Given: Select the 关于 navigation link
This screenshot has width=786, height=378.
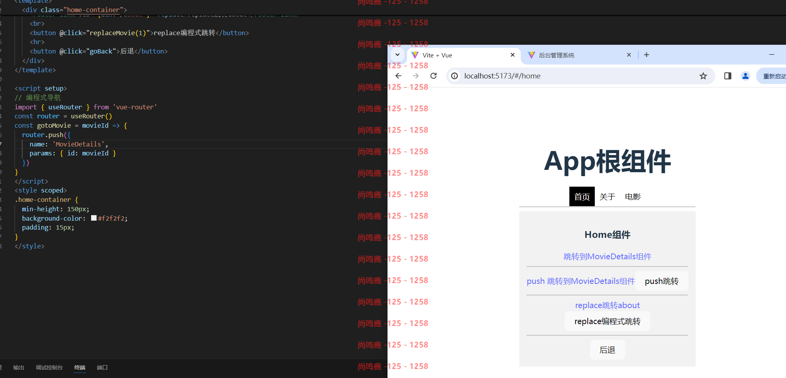Looking at the screenshot, I should coord(607,196).
